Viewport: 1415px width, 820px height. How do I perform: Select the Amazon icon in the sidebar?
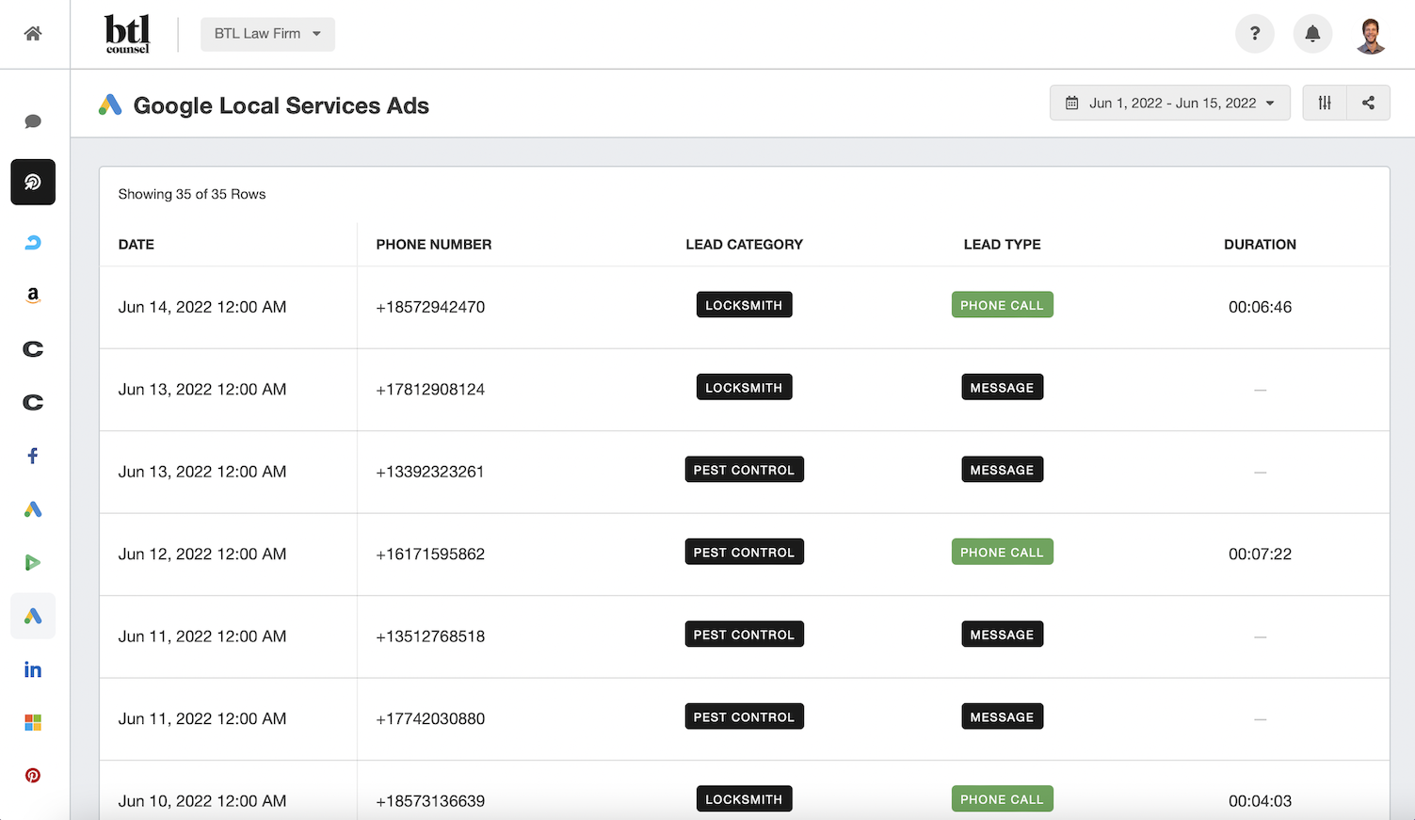click(x=33, y=296)
